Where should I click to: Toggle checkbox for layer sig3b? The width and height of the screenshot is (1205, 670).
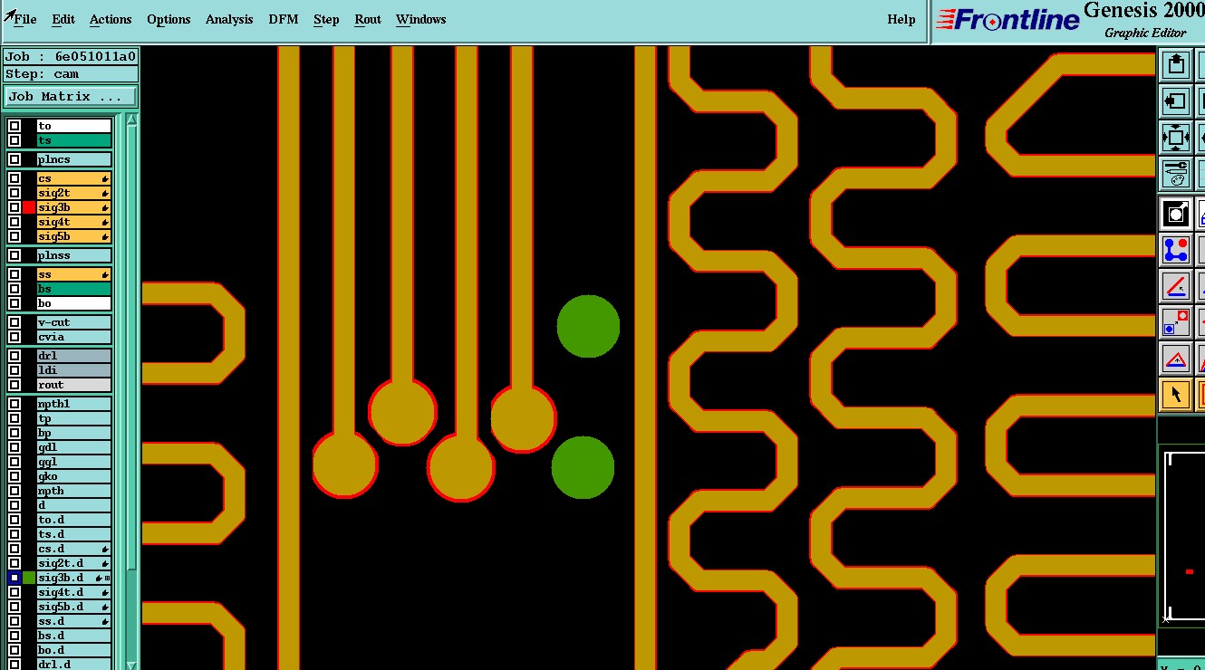(14, 207)
